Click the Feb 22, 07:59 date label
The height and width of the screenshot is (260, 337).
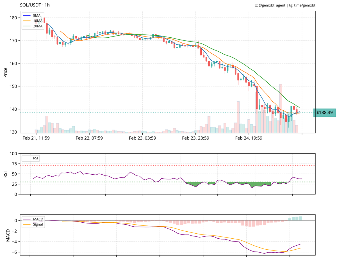89,138
